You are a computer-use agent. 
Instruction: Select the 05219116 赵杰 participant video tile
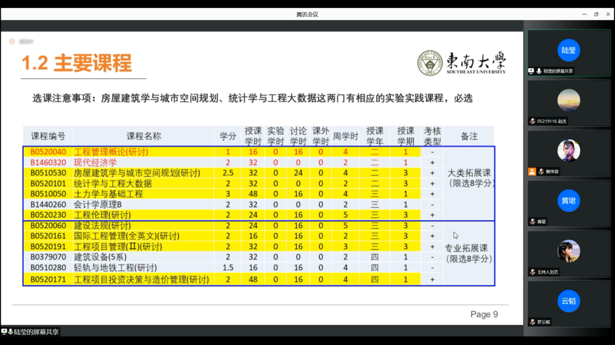coord(569,103)
